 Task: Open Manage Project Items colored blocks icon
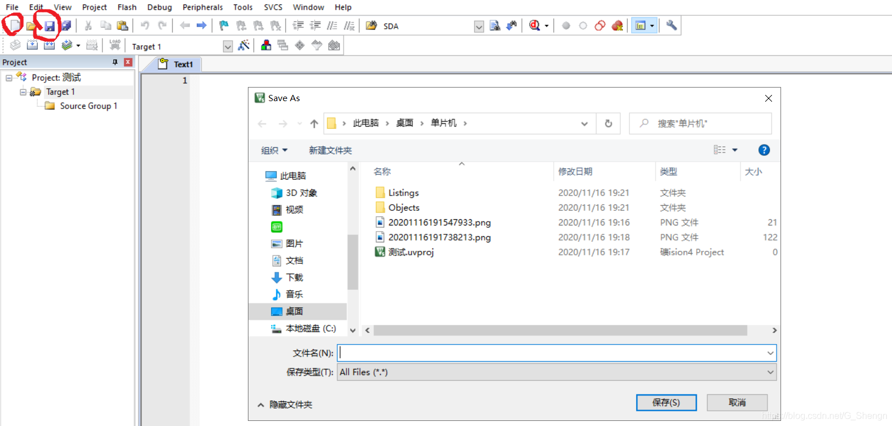[266, 46]
